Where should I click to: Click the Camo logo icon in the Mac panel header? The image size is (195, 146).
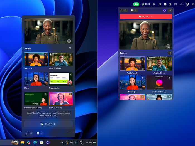(x=164, y=10)
